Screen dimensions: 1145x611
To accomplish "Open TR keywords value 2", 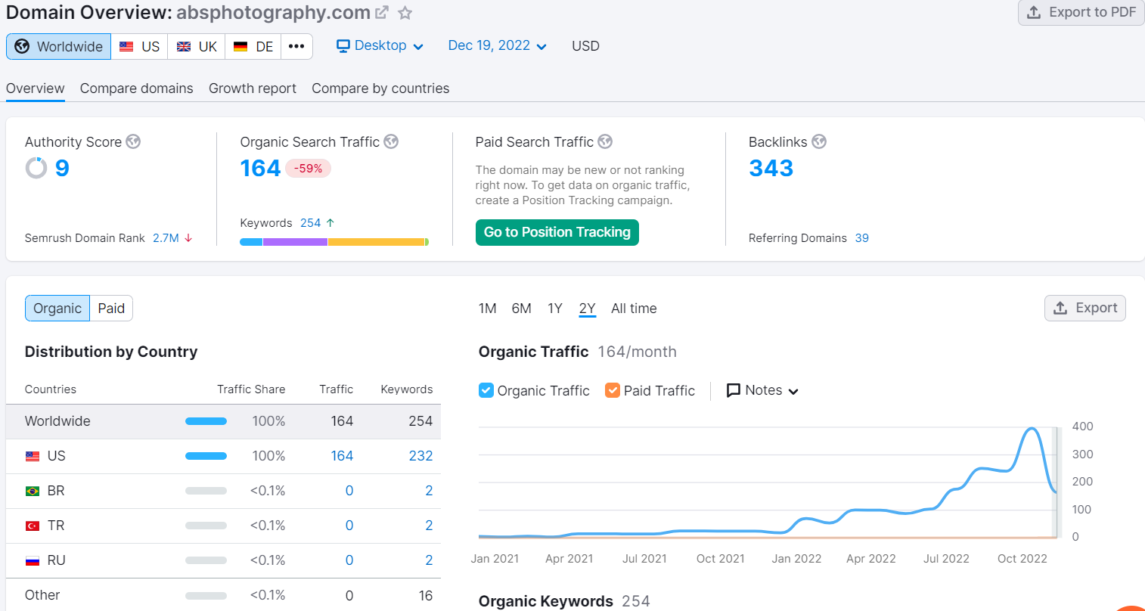I will tap(429, 526).
